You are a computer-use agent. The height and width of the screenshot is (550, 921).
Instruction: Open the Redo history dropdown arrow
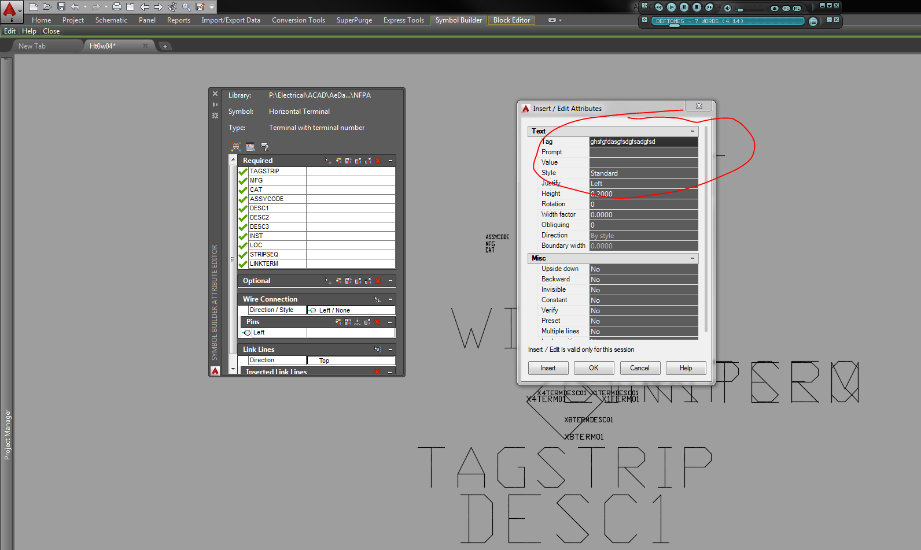(106, 7)
